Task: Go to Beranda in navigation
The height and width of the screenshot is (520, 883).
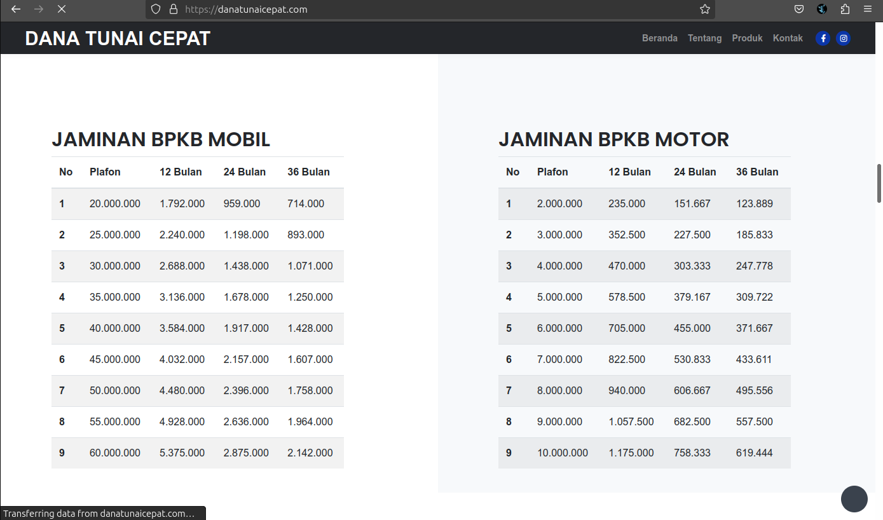Action: [x=659, y=38]
